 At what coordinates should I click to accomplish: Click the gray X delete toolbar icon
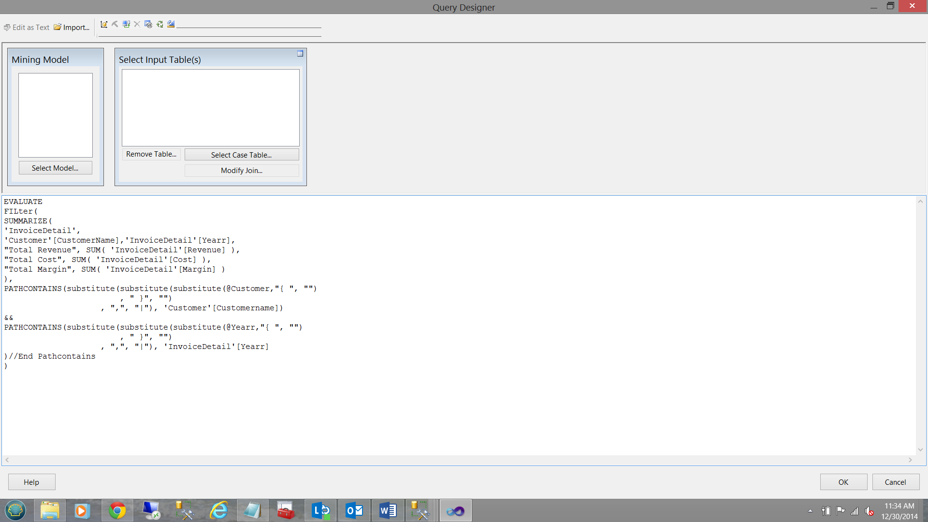[x=137, y=24]
